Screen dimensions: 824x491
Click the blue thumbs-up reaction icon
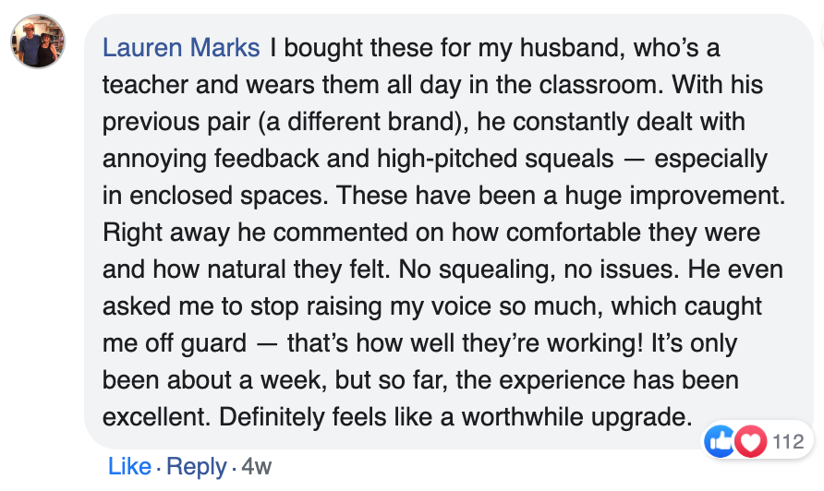tap(720, 441)
